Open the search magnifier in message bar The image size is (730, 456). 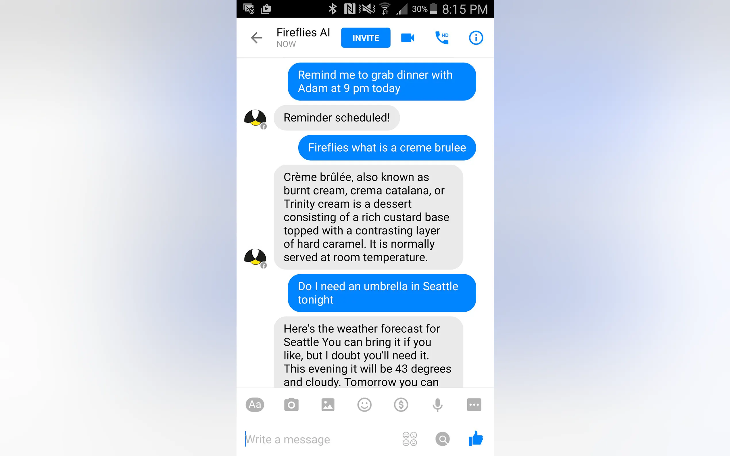(442, 439)
